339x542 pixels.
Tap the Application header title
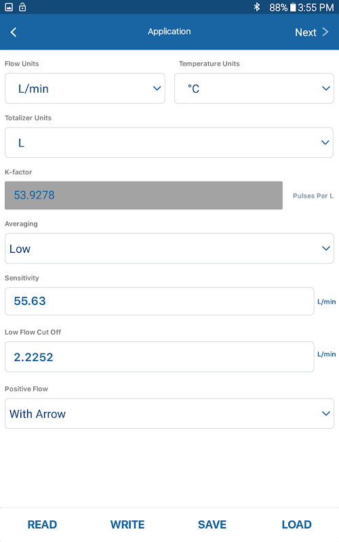point(169,31)
